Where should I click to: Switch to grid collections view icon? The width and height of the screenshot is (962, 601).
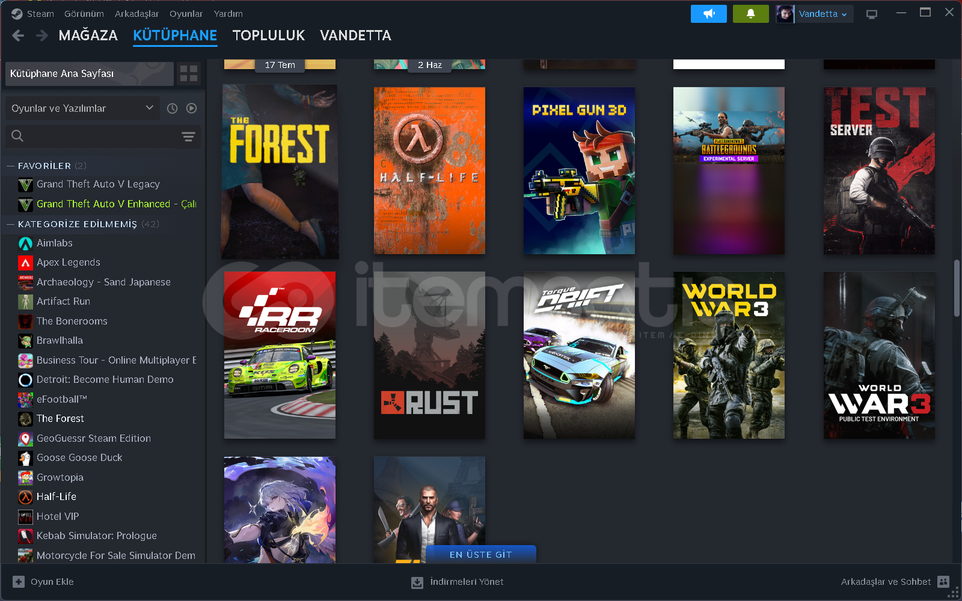(x=189, y=73)
